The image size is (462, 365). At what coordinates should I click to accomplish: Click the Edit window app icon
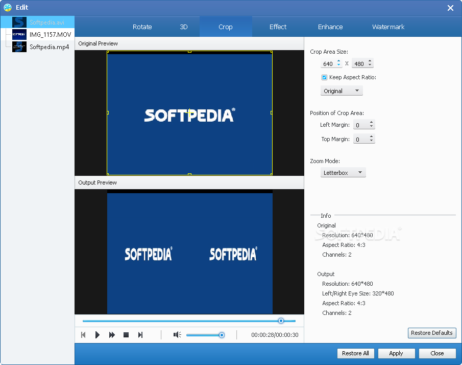click(8, 7)
